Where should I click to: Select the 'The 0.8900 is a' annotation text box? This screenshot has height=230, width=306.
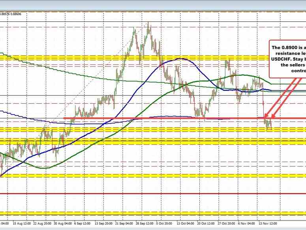click(288, 59)
